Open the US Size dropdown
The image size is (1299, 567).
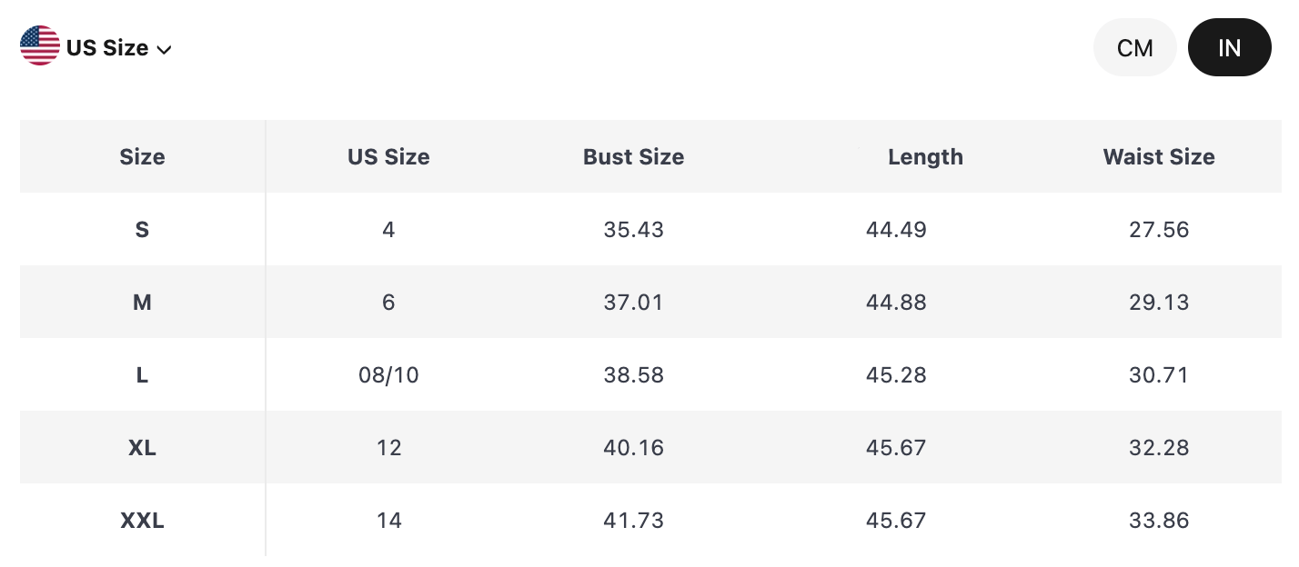point(107,48)
